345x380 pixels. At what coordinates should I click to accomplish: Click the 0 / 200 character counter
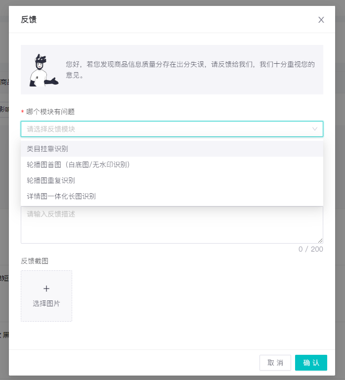pos(310,249)
